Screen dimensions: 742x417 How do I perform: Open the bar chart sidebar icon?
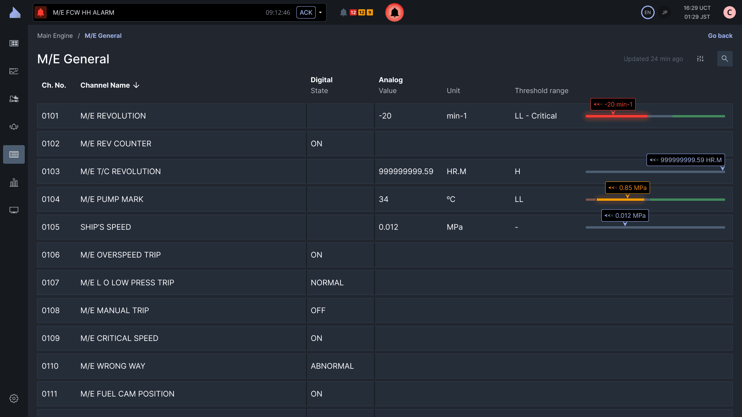14,182
